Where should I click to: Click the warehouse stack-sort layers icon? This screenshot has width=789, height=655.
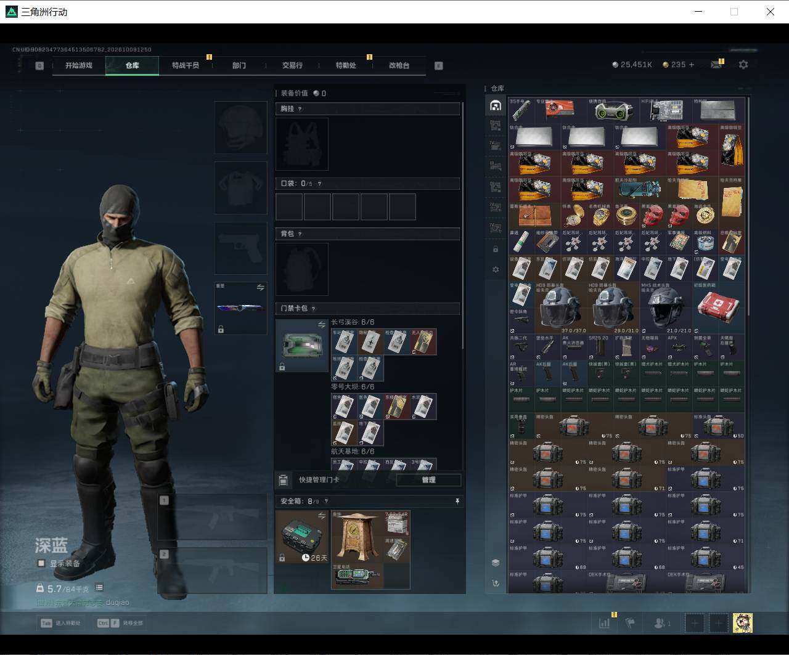496,563
